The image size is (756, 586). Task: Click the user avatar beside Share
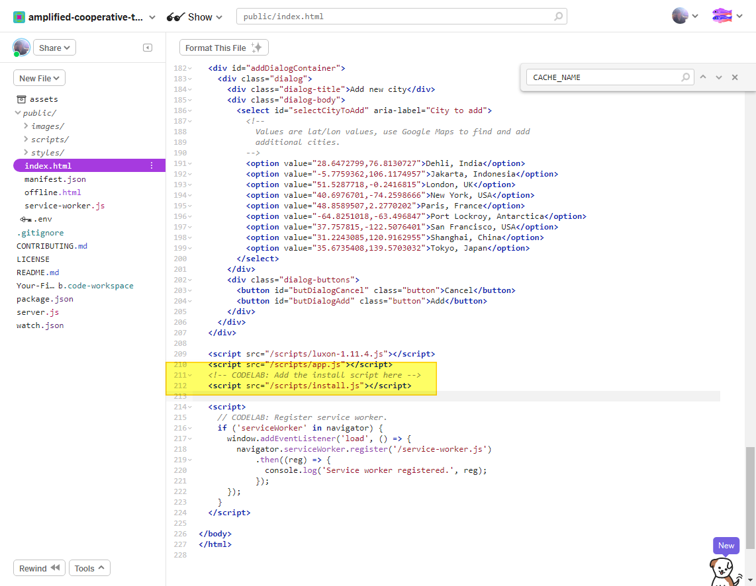21,48
